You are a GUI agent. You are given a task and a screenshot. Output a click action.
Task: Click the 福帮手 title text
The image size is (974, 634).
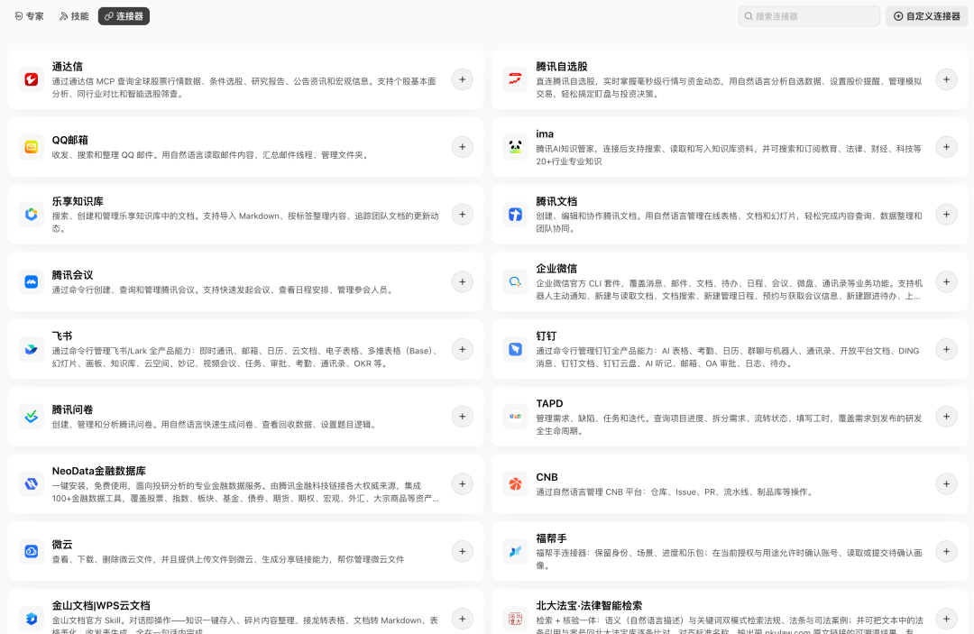click(x=552, y=538)
